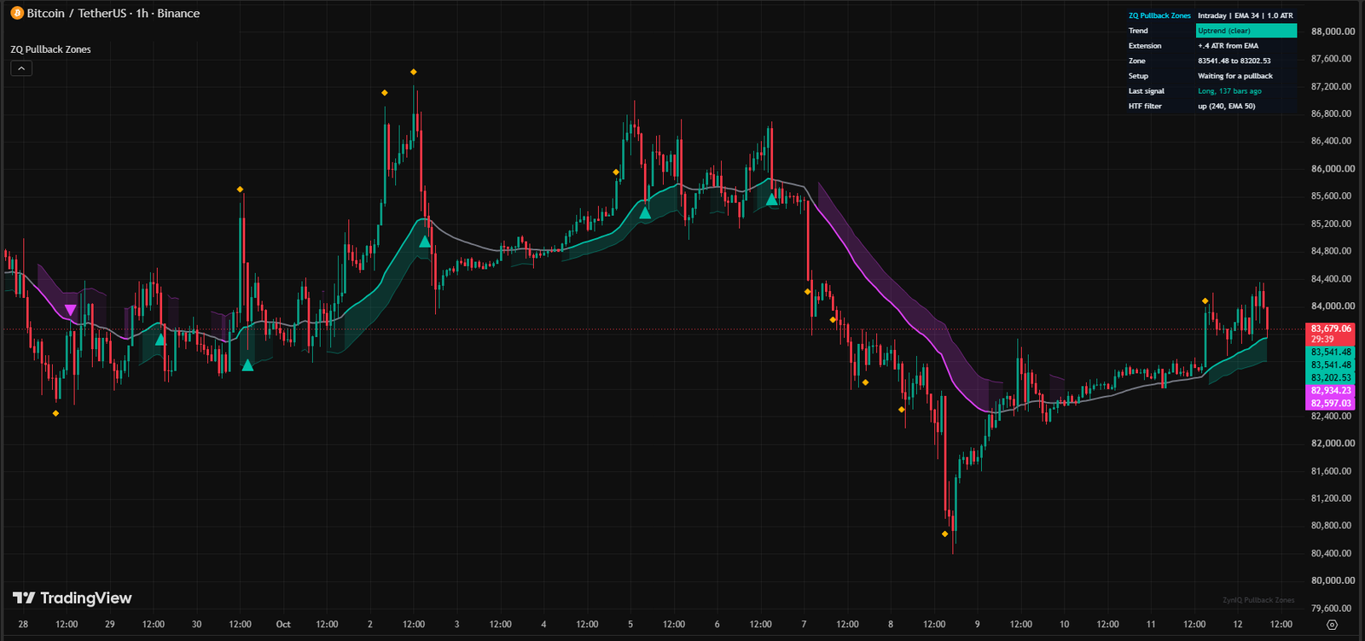Screen dimensions: 1365x641
Task: Click the Uptrend (clear) trend cell
Action: click(x=1246, y=31)
